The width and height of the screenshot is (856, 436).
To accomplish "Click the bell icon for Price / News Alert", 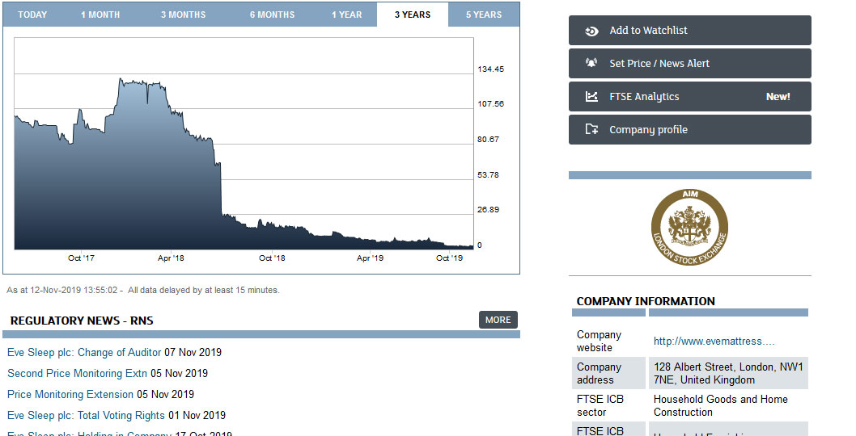I will pos(591,63).
